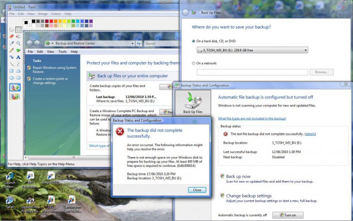Screen dimensions: 353x221
Task: Activate the Pick Color eyedropper tool
Action: tap(11, 43)
